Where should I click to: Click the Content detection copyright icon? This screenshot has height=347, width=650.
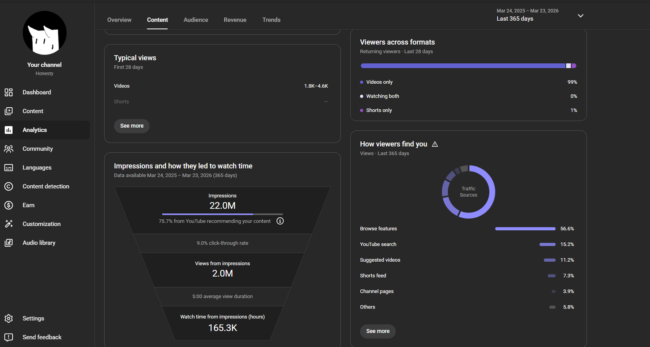[x=9, y=187]
